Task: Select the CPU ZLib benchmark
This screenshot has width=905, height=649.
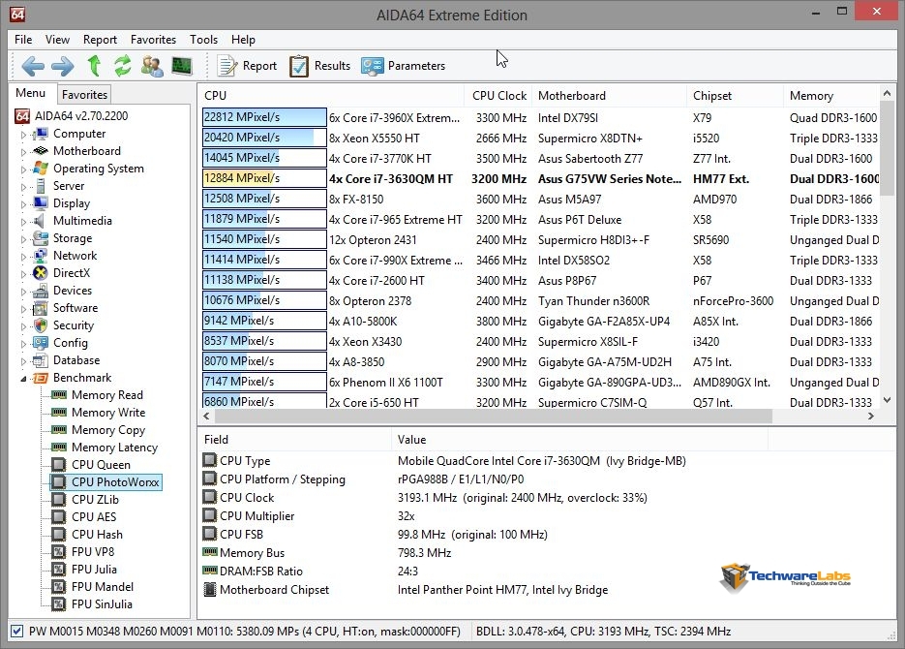Action: (x=95, y=500)
